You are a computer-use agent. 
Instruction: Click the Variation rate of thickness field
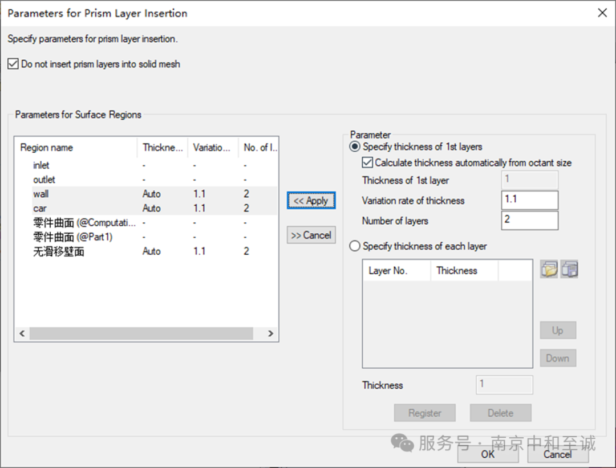coord(529,200)
